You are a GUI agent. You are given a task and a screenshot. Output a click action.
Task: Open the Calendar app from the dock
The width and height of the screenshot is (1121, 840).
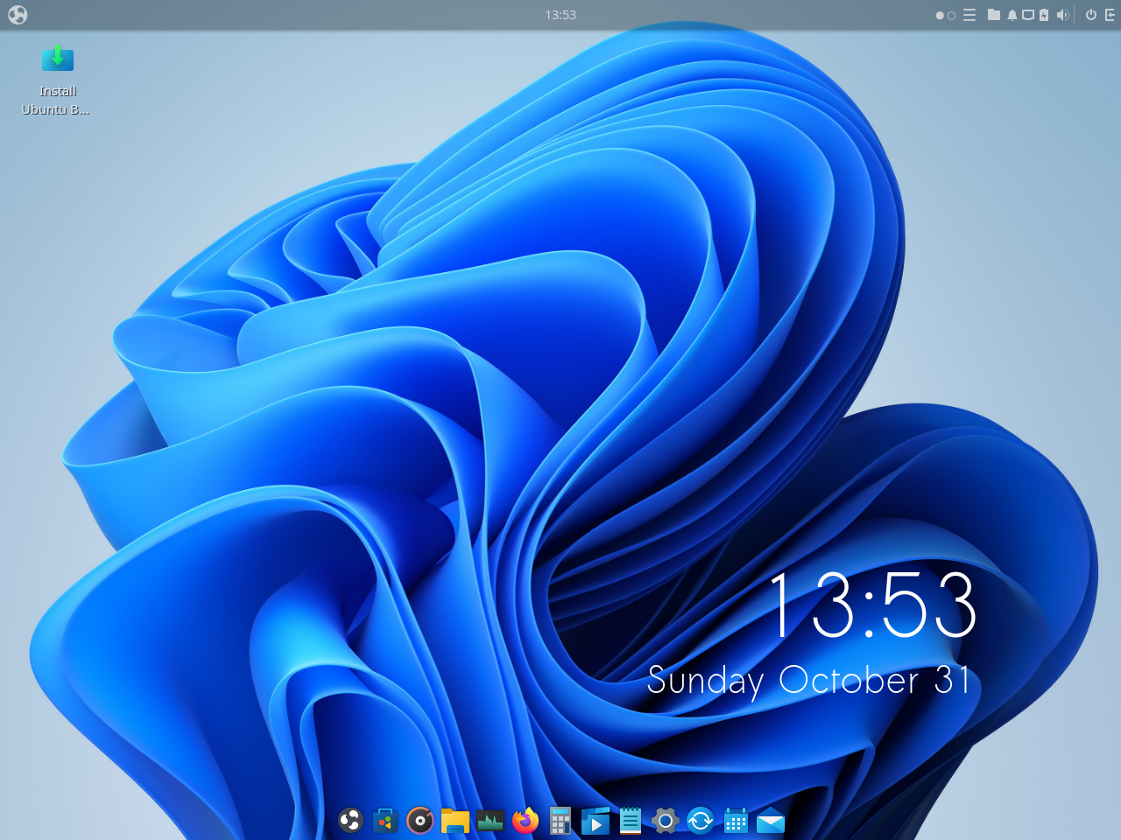pyautogui.click(x=736, y=821)
